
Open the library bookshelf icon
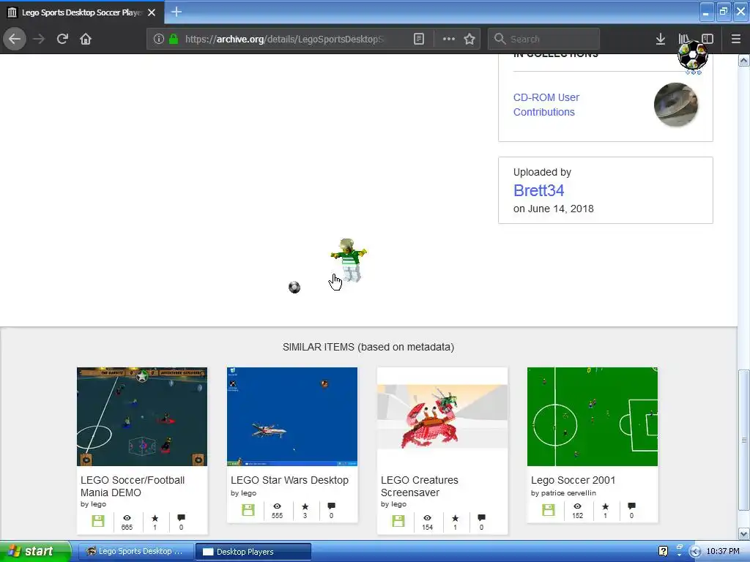[683, 39]
